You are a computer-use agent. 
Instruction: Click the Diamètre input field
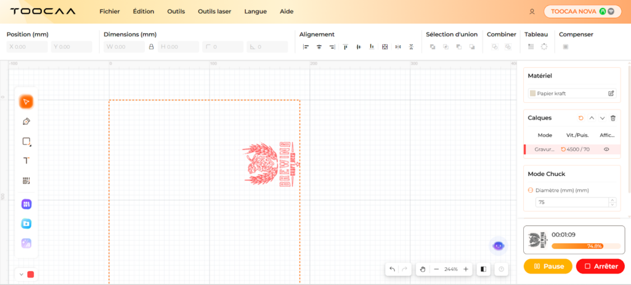coord(572,202)
